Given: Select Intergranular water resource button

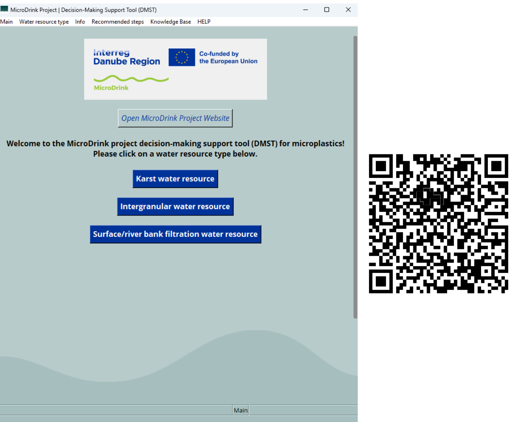Looking at the screenshot, I should click(175, 207).
